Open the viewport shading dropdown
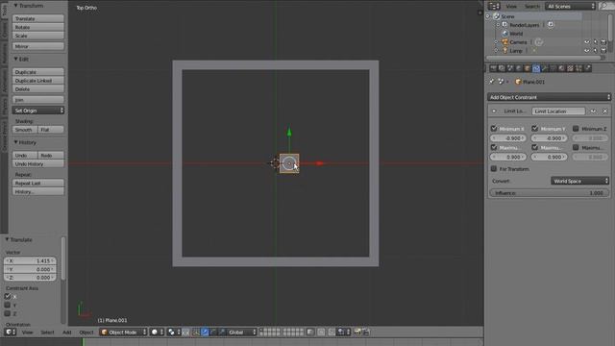This screenshot has height=346, width=615. click(x=157, y=332)
